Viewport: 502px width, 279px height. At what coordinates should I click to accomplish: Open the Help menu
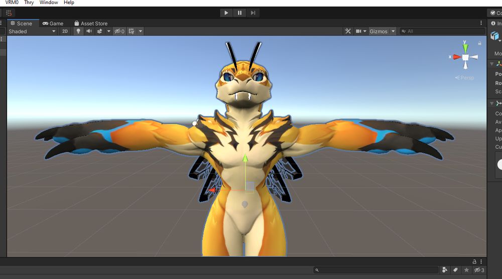69,3
